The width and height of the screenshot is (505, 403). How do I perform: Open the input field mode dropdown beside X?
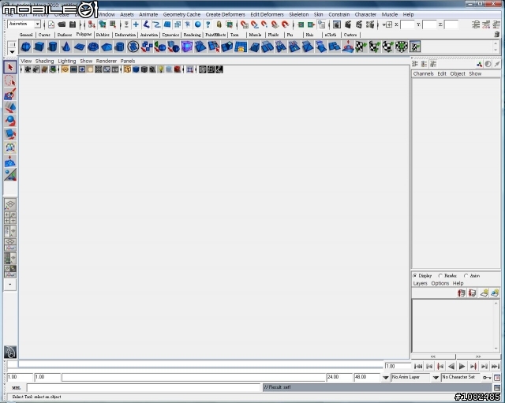point(387,24)
